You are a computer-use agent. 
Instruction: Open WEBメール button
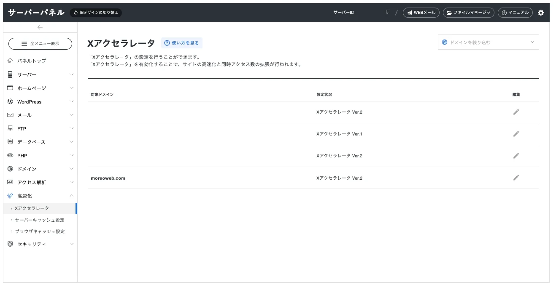tap(421, 13)
